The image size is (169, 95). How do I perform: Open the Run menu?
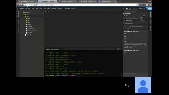pos(45,8)
